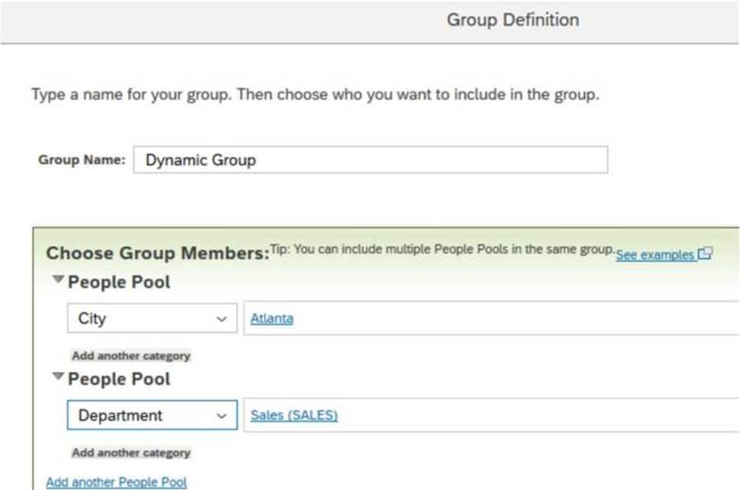Click the Choose Group Members heading
The height and width of the screenshot is (490, 740).
pos(157,253)
